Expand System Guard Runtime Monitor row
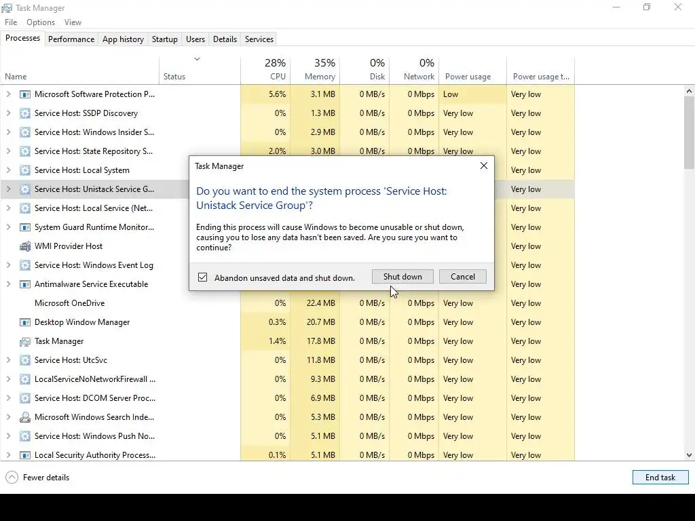The height and width of the screenshot is (521, 695). click(x=8, y=227)
